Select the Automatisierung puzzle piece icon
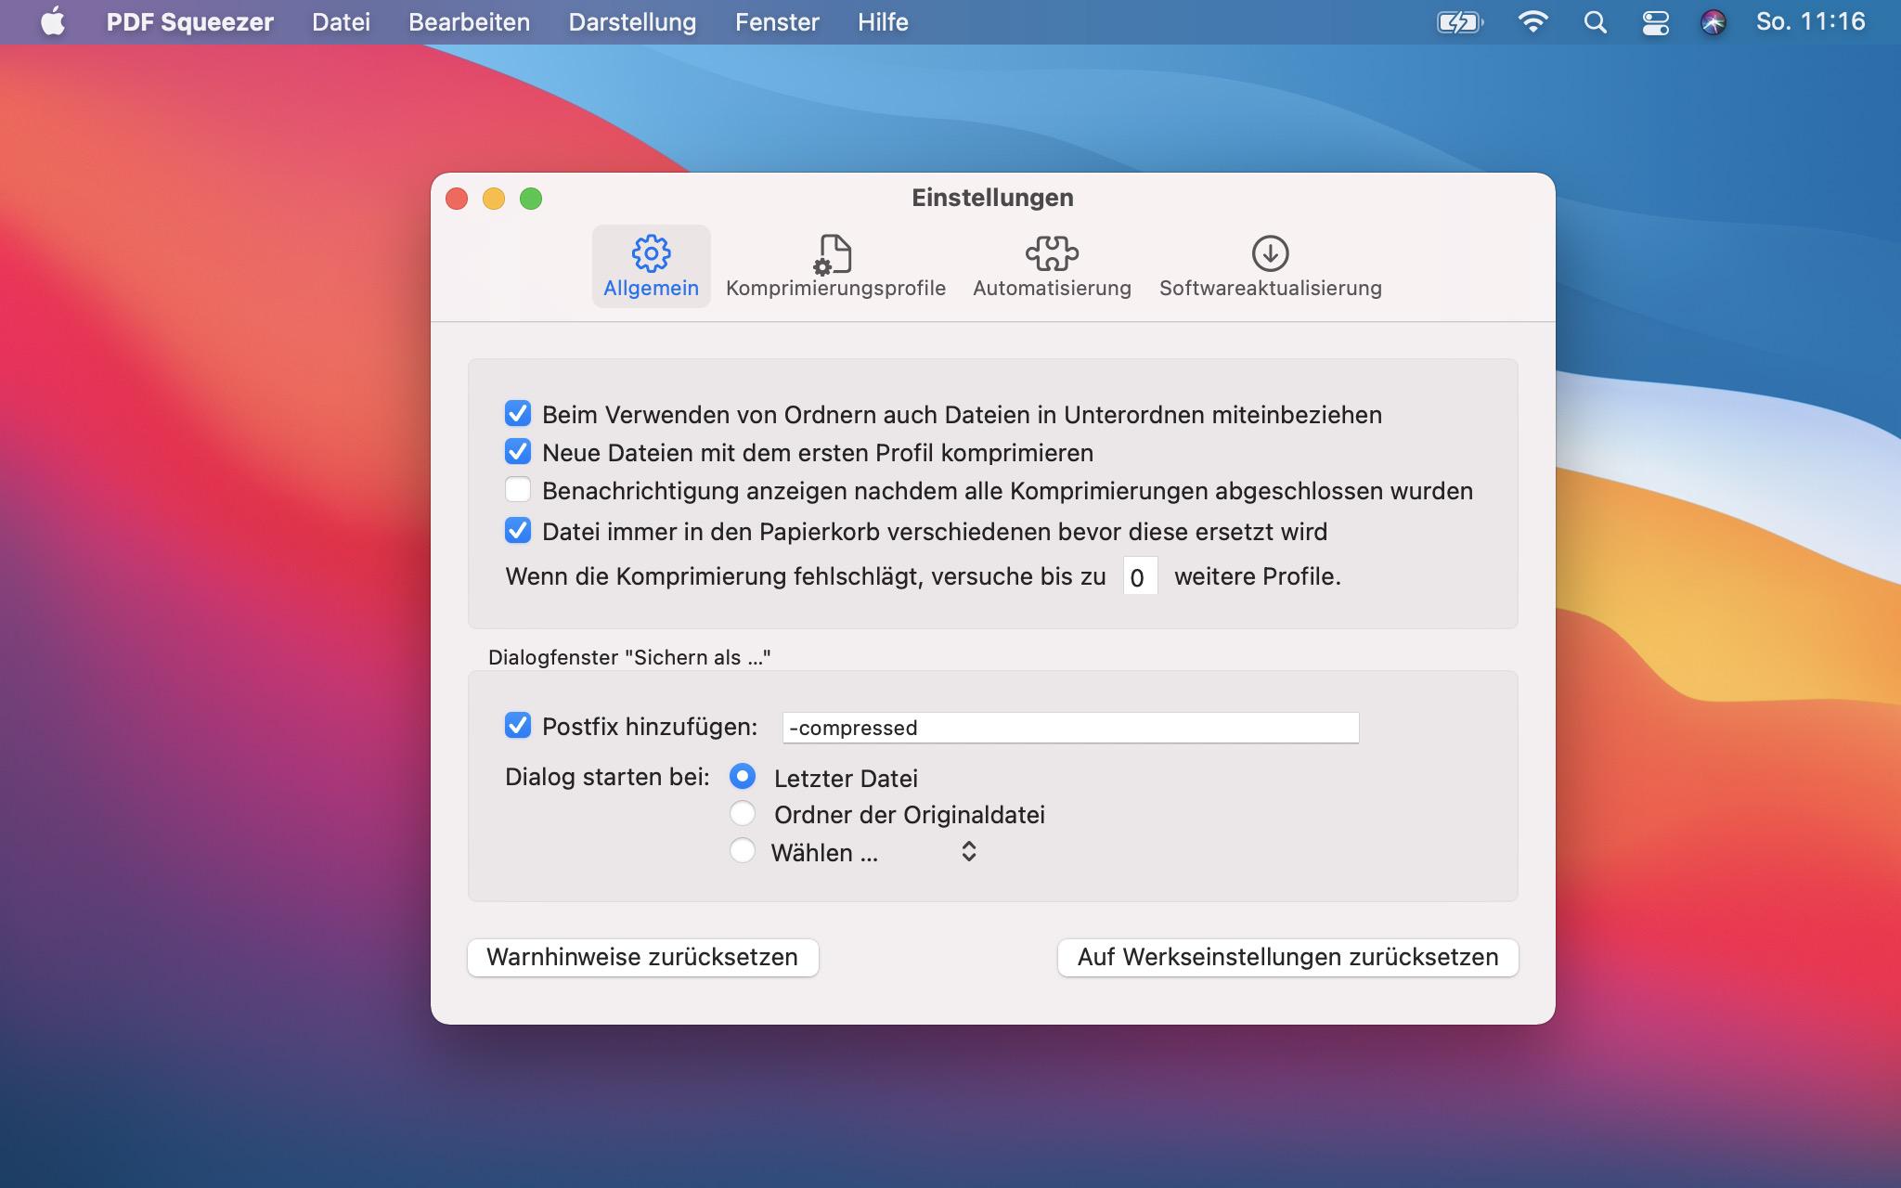 point(1051,252)
